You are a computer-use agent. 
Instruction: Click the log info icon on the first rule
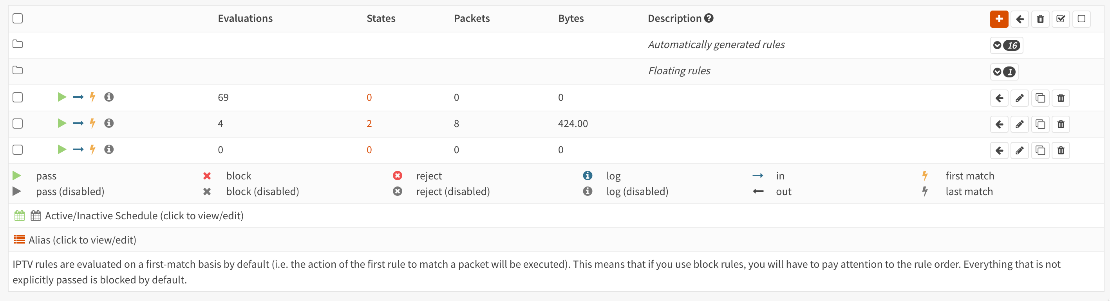coord(109,97)
